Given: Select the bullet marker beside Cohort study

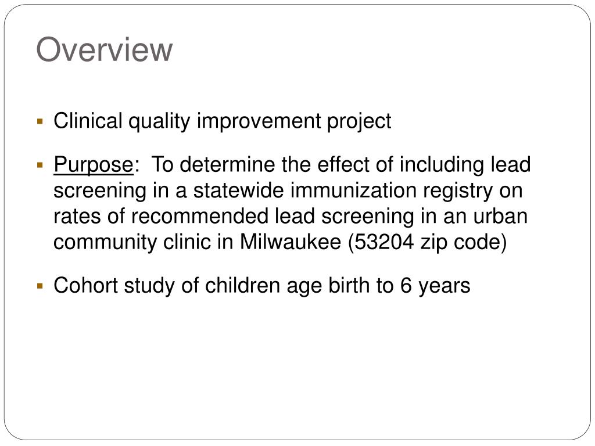Looking at the screenshot, I should click(40, 286).
